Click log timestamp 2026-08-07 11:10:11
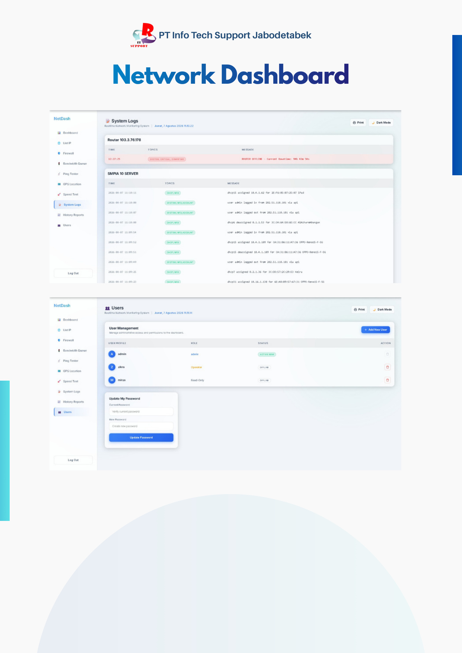 click(122, 193)
